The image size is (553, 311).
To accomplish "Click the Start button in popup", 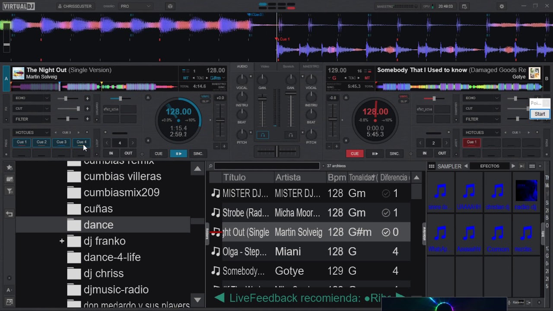I will [x=540, y=114].
